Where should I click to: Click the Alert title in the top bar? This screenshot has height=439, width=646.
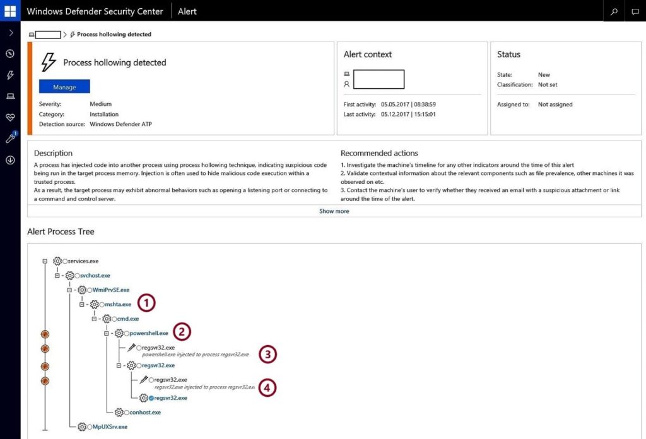(x=187, y=11)
